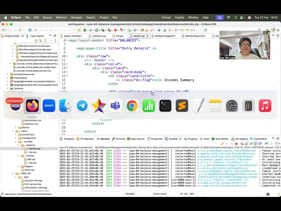Switch to the common.css editor tab
This screenshot has height=211, width=281.
97,36
